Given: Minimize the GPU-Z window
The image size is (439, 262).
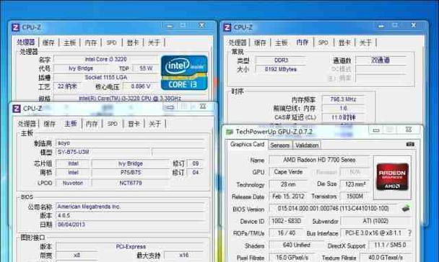Looking at the screenshot, I should [376, 130].
